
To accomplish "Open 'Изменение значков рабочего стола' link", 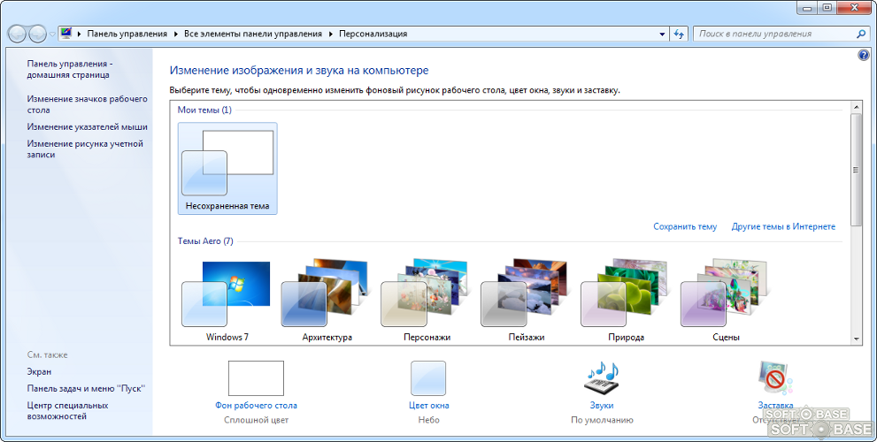I will coord(87,104).
